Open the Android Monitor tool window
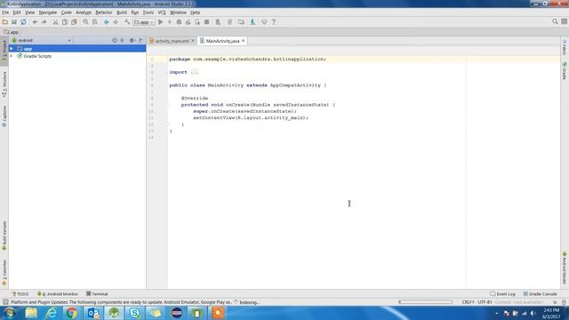 click(58, 294)
